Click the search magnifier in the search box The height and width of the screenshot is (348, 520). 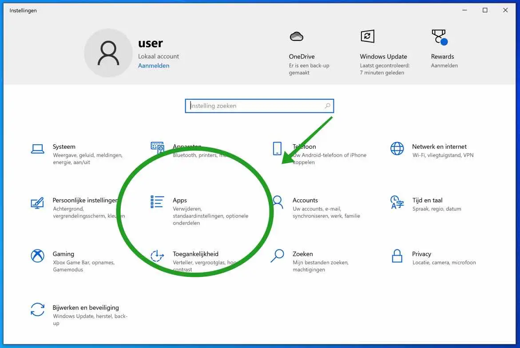click(327, 106)
